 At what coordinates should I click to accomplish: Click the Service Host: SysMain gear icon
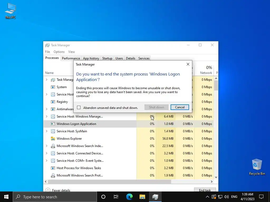(x=53, y=131)
